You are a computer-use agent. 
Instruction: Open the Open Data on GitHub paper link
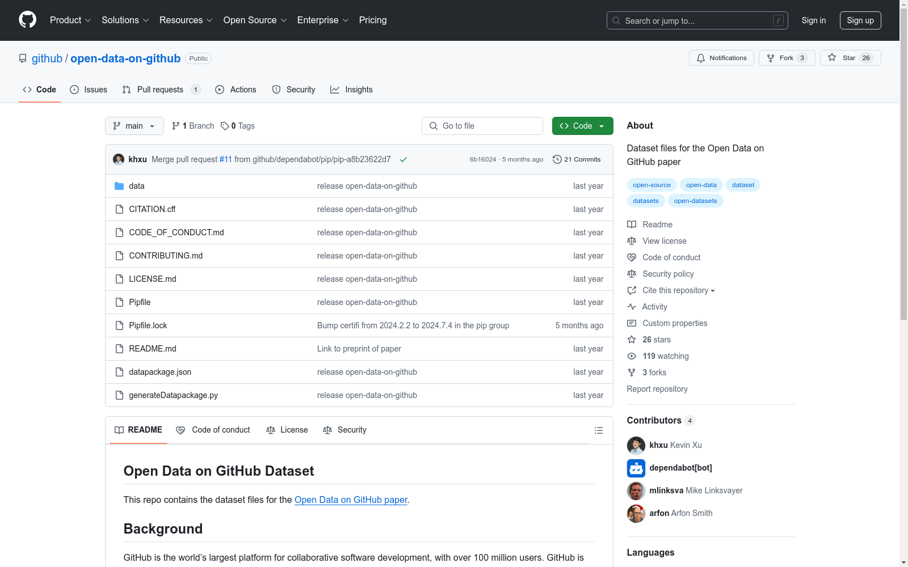[351, 500]
